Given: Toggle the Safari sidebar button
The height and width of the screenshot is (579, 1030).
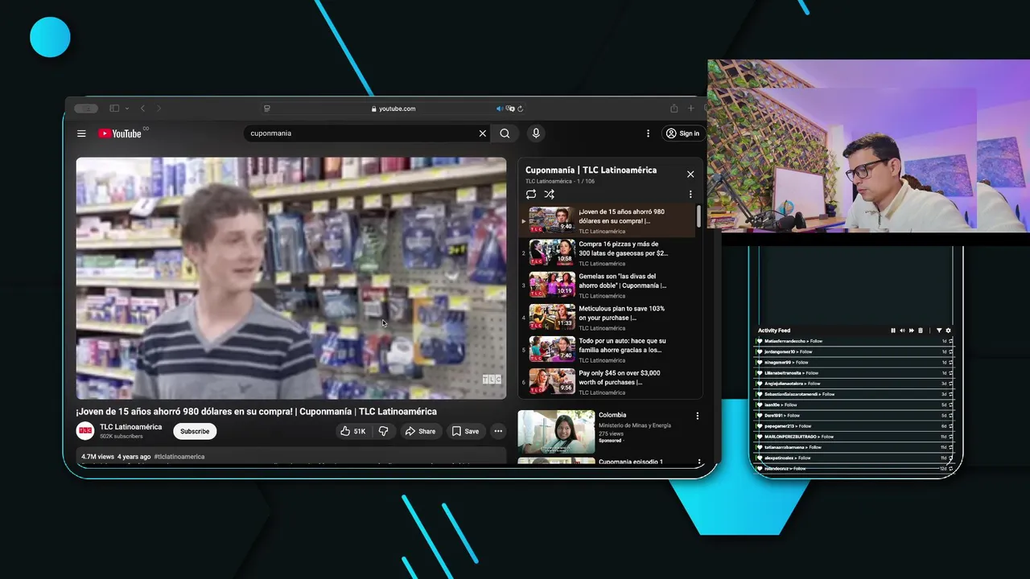Looking at the screenshot, I should click(114, 109).
